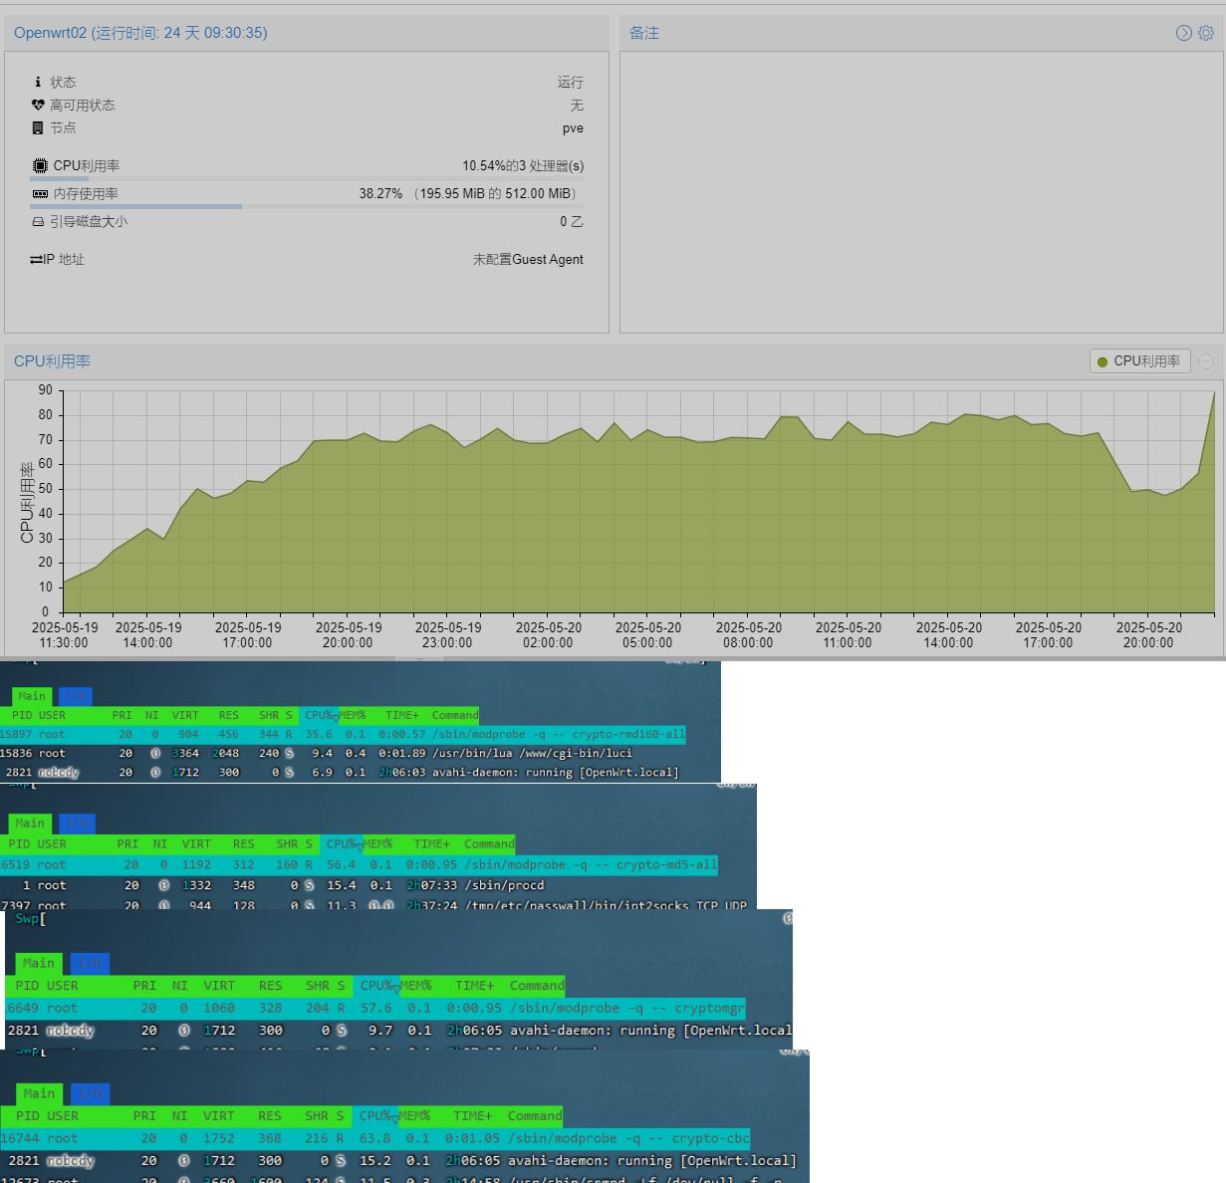This screenshot has height=1183, width=1226.
Task: Select avahi-daemon row below the cryptomgr process
Action: pyautogui.click(x=398, y=1030)
